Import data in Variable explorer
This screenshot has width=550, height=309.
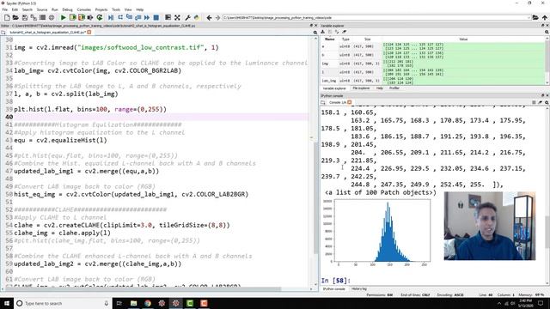(323, 32)
